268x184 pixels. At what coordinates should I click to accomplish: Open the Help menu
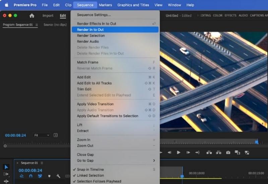(190, 5)
